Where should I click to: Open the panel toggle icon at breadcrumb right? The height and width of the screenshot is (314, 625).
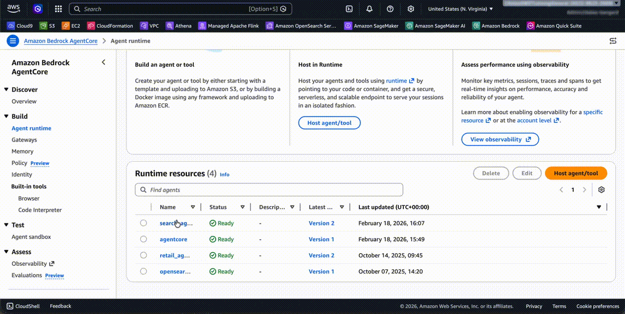click(x=613, y=41)
